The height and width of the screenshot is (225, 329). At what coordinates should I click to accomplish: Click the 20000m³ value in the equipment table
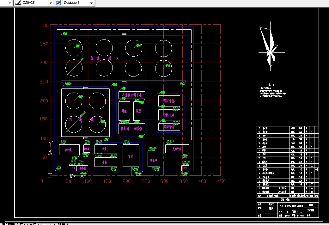tap(282, 192)
